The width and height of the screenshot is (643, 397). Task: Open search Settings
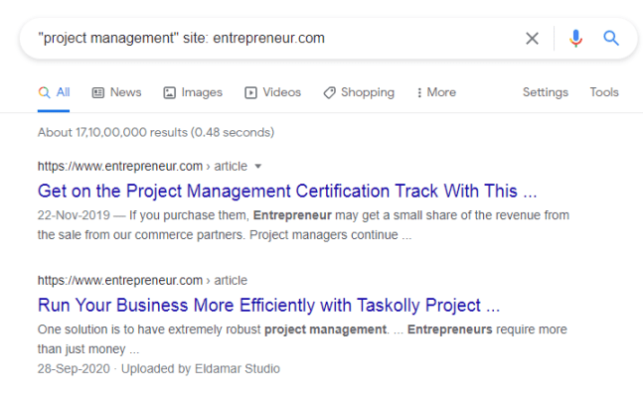pyautogui.click(x=545, y=92)
